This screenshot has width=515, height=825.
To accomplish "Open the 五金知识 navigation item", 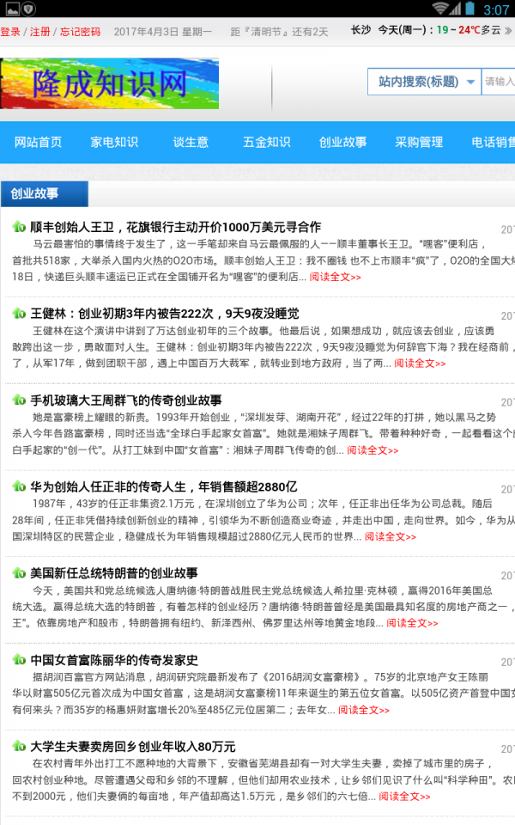I will pyautogui.click(x=266, y=142).
